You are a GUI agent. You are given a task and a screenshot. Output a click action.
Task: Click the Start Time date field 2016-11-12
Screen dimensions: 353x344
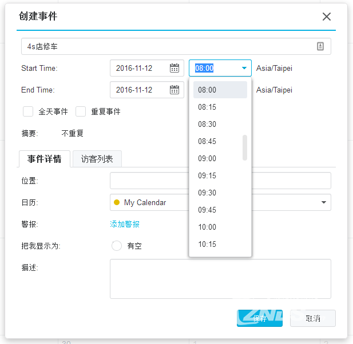(x=147, y=68)
